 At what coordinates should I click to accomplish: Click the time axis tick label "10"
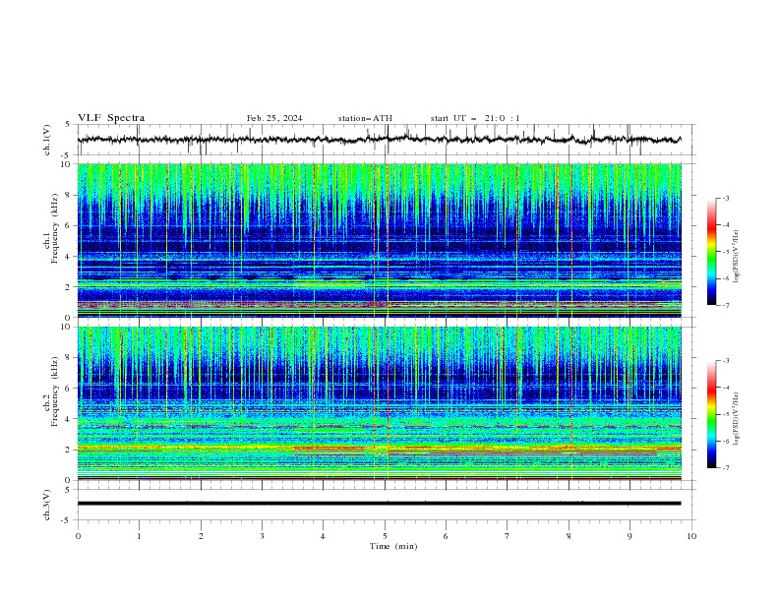point(691,536)
